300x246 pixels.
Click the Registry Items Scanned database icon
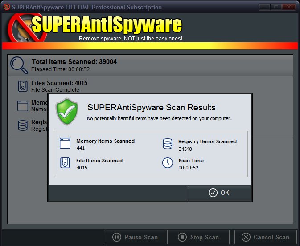pyautogui.click(x=168, y=144)
